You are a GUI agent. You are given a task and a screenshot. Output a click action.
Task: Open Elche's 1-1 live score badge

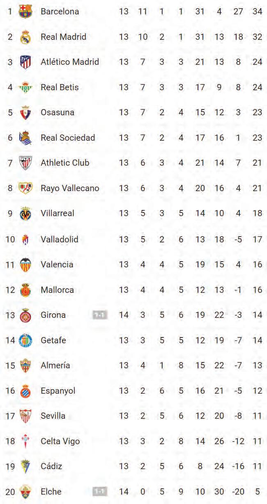point(100,491)
